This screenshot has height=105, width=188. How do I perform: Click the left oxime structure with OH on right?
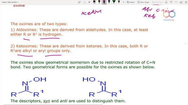pyautogui.click(x=28, y=87)
